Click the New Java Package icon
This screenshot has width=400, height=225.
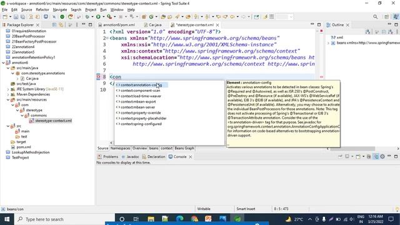click(x=144, y=17)
